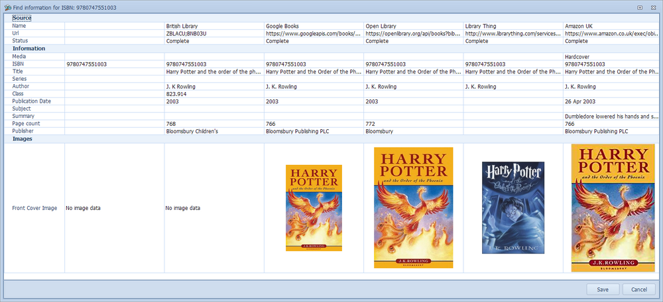Click the window restore icon in title bar

coord(640,7)
